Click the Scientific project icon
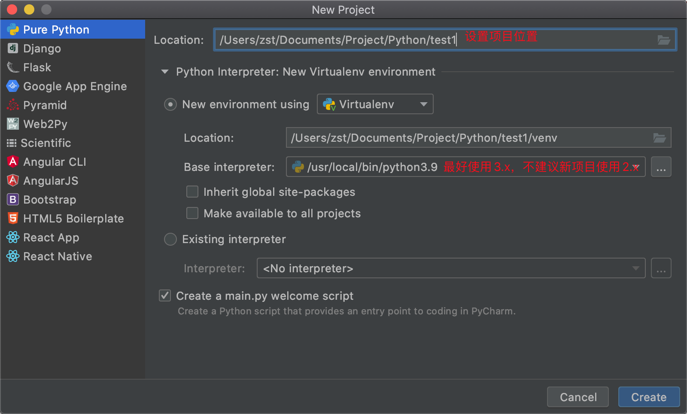 (12, 143)
